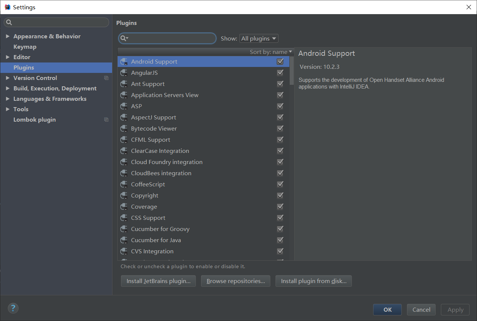
Task: Click the Cucumber for Java plugin icon
Action: 124,240
